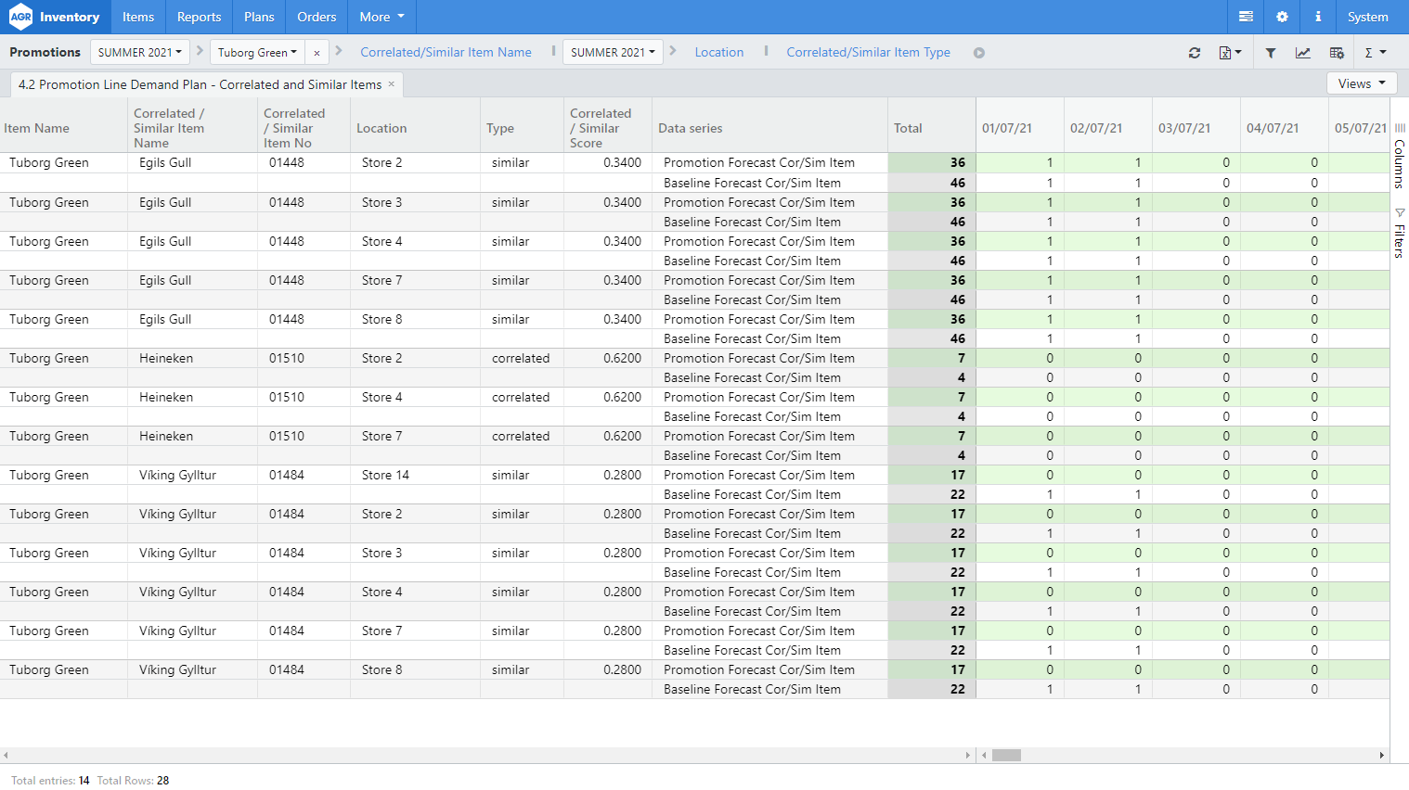
Task: Select the Correlated/Similar Item Name breadcrumb link
Action: pyautogui.click(x=446, y=52)
